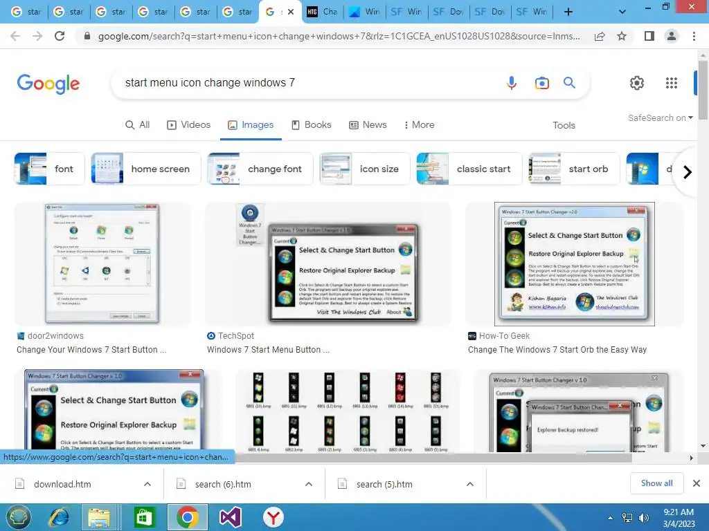Click the browser back arrow

pos(15,36)
